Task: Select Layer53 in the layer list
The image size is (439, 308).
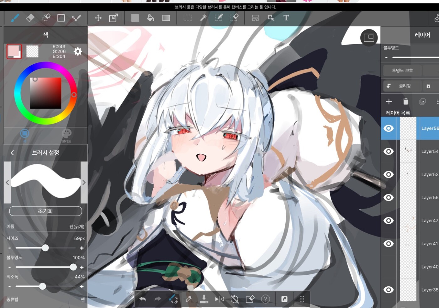Action: point(429,174)
